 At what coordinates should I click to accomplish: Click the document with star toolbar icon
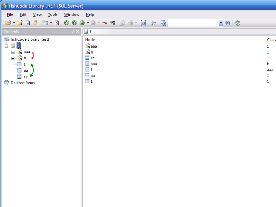click(x=36, y=23)
